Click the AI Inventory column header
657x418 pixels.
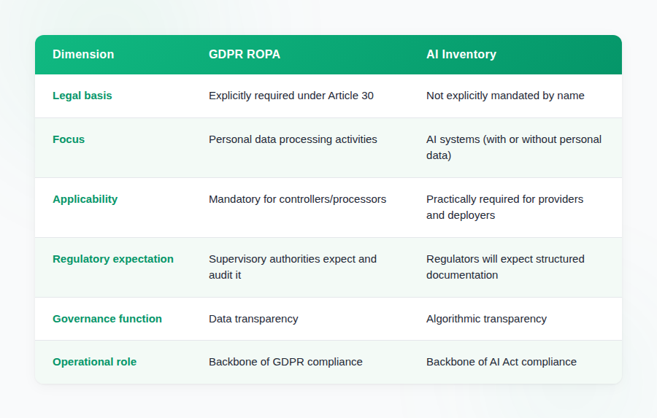pos(461,55)
